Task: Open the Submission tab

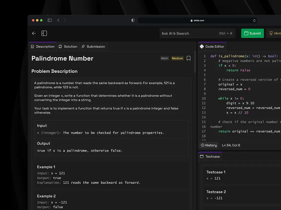Action: [x=93, y=46]
